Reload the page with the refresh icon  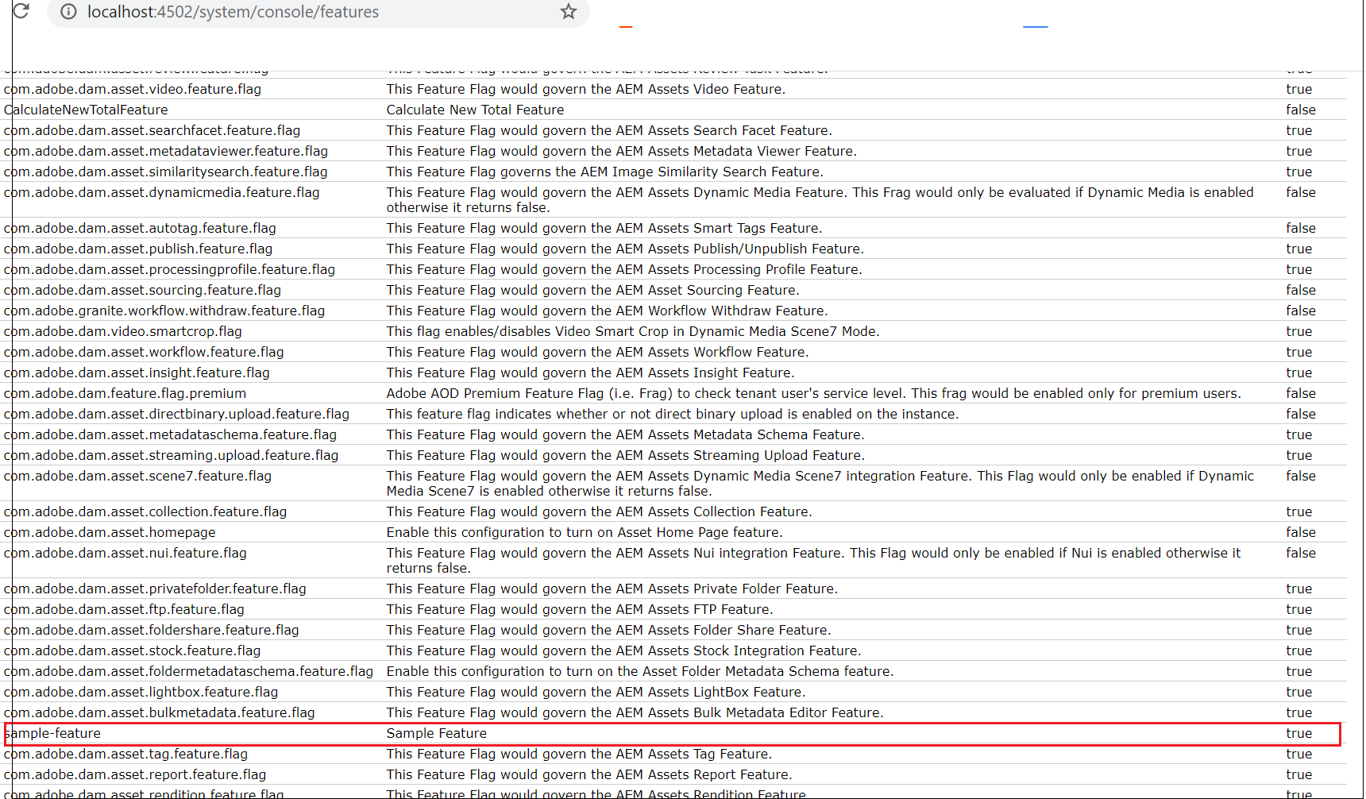tap(21, 10)
